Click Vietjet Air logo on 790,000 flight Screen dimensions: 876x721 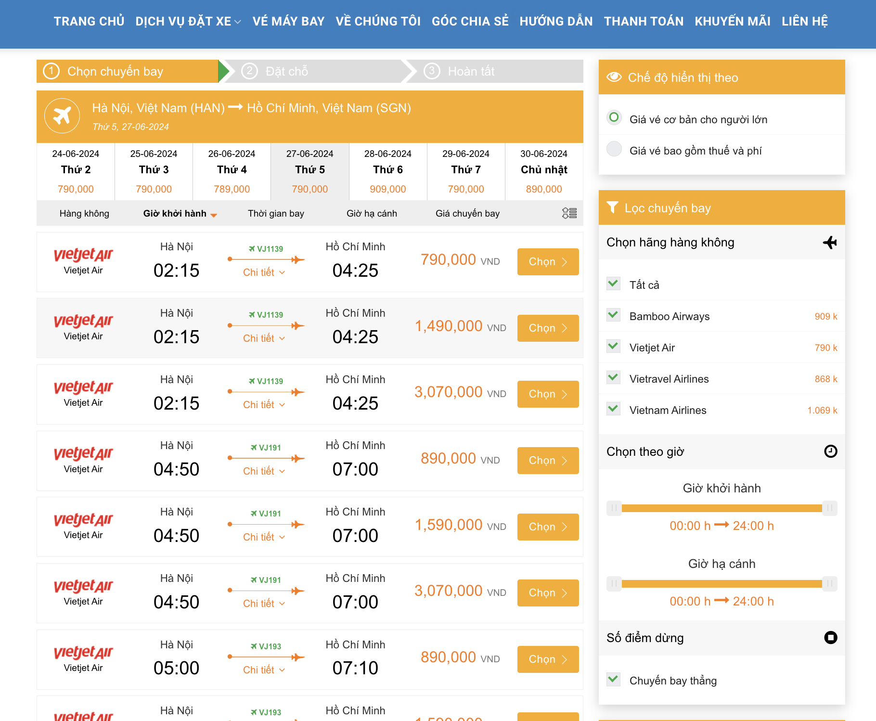[x=83, y=255]
